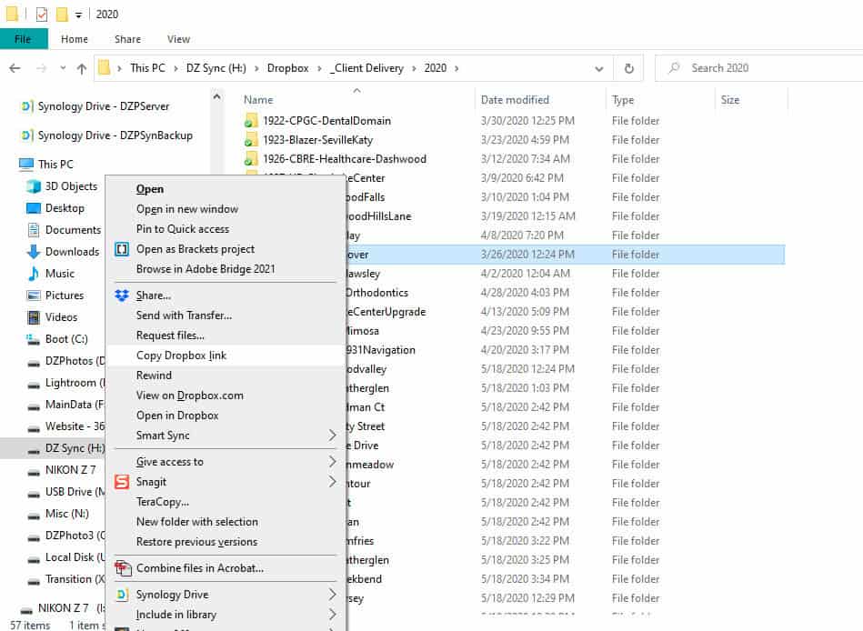Open the quick access toolbar customize dropdown

(x=79, y=15)
